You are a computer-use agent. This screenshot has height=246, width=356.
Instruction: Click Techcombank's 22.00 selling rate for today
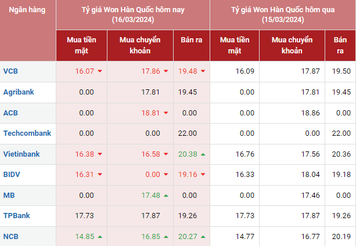point(188,133)
